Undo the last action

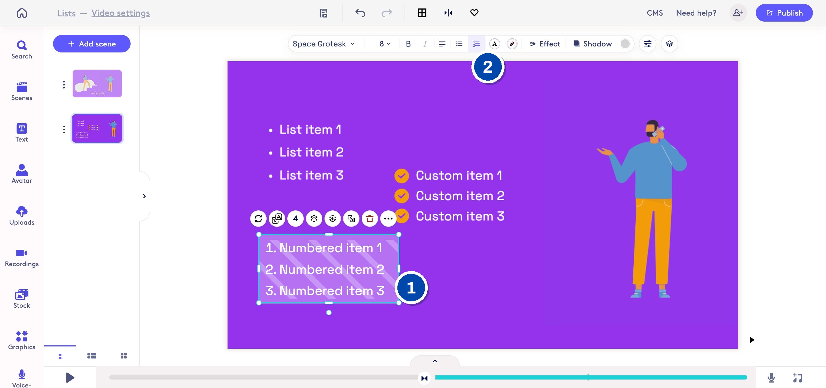coord(360,13)
